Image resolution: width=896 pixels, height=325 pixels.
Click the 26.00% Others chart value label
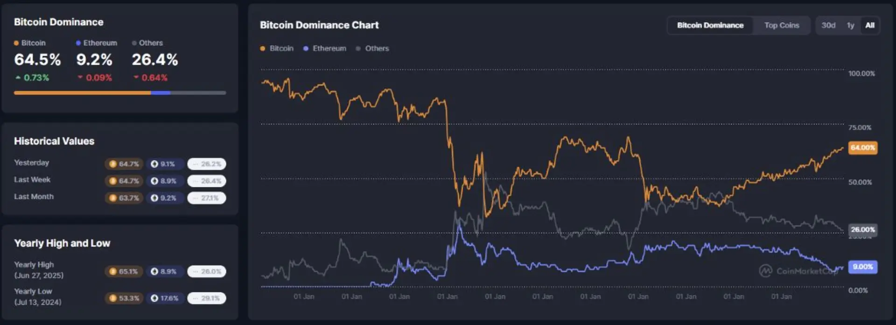coord(862,230)
